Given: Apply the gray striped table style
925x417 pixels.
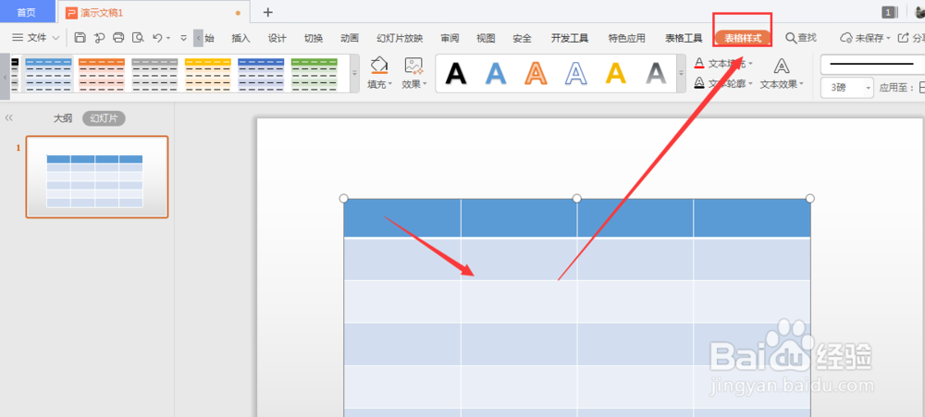Looking at the screenshot, I should point(154,74).
